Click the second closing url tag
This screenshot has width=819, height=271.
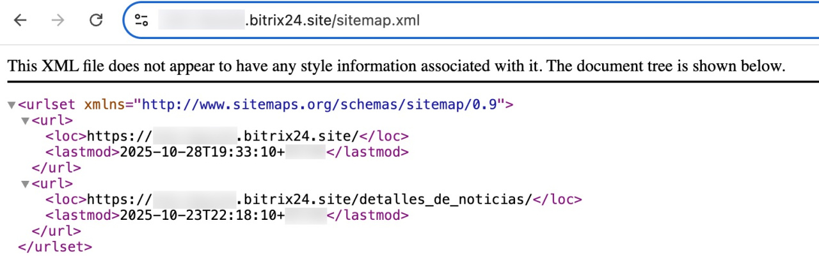pyautogui.click(x=56, y=231)
